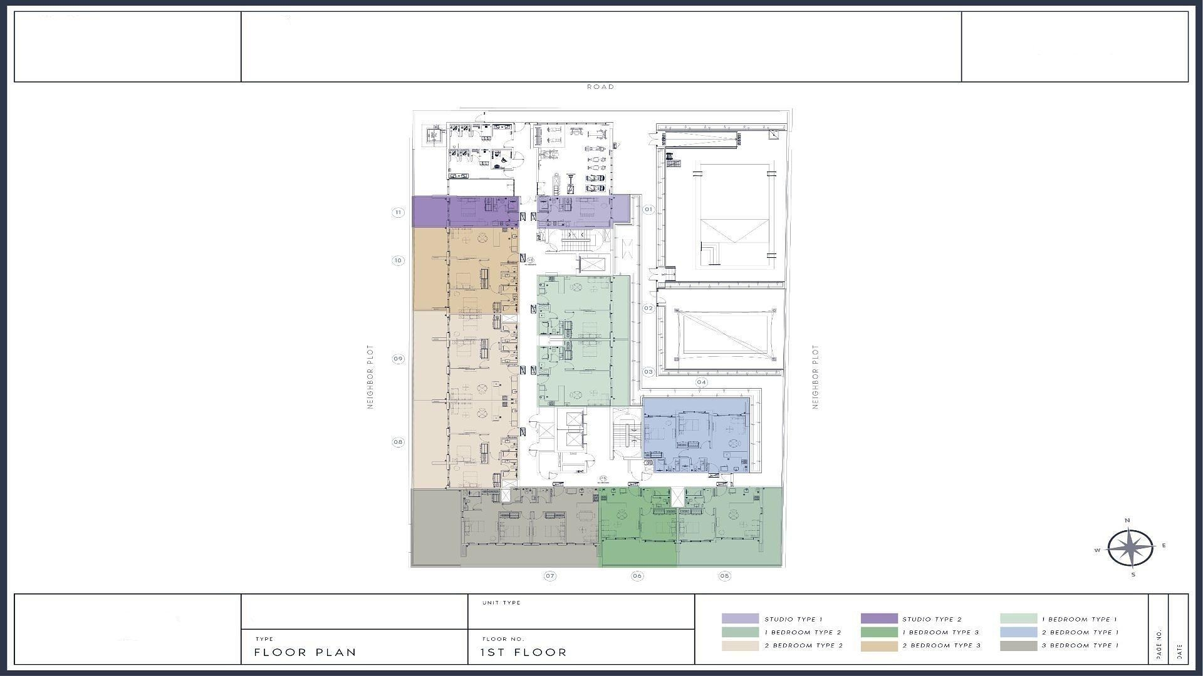Click 2 Bedroom Type 1 blue swatch

click(1018, 632)
